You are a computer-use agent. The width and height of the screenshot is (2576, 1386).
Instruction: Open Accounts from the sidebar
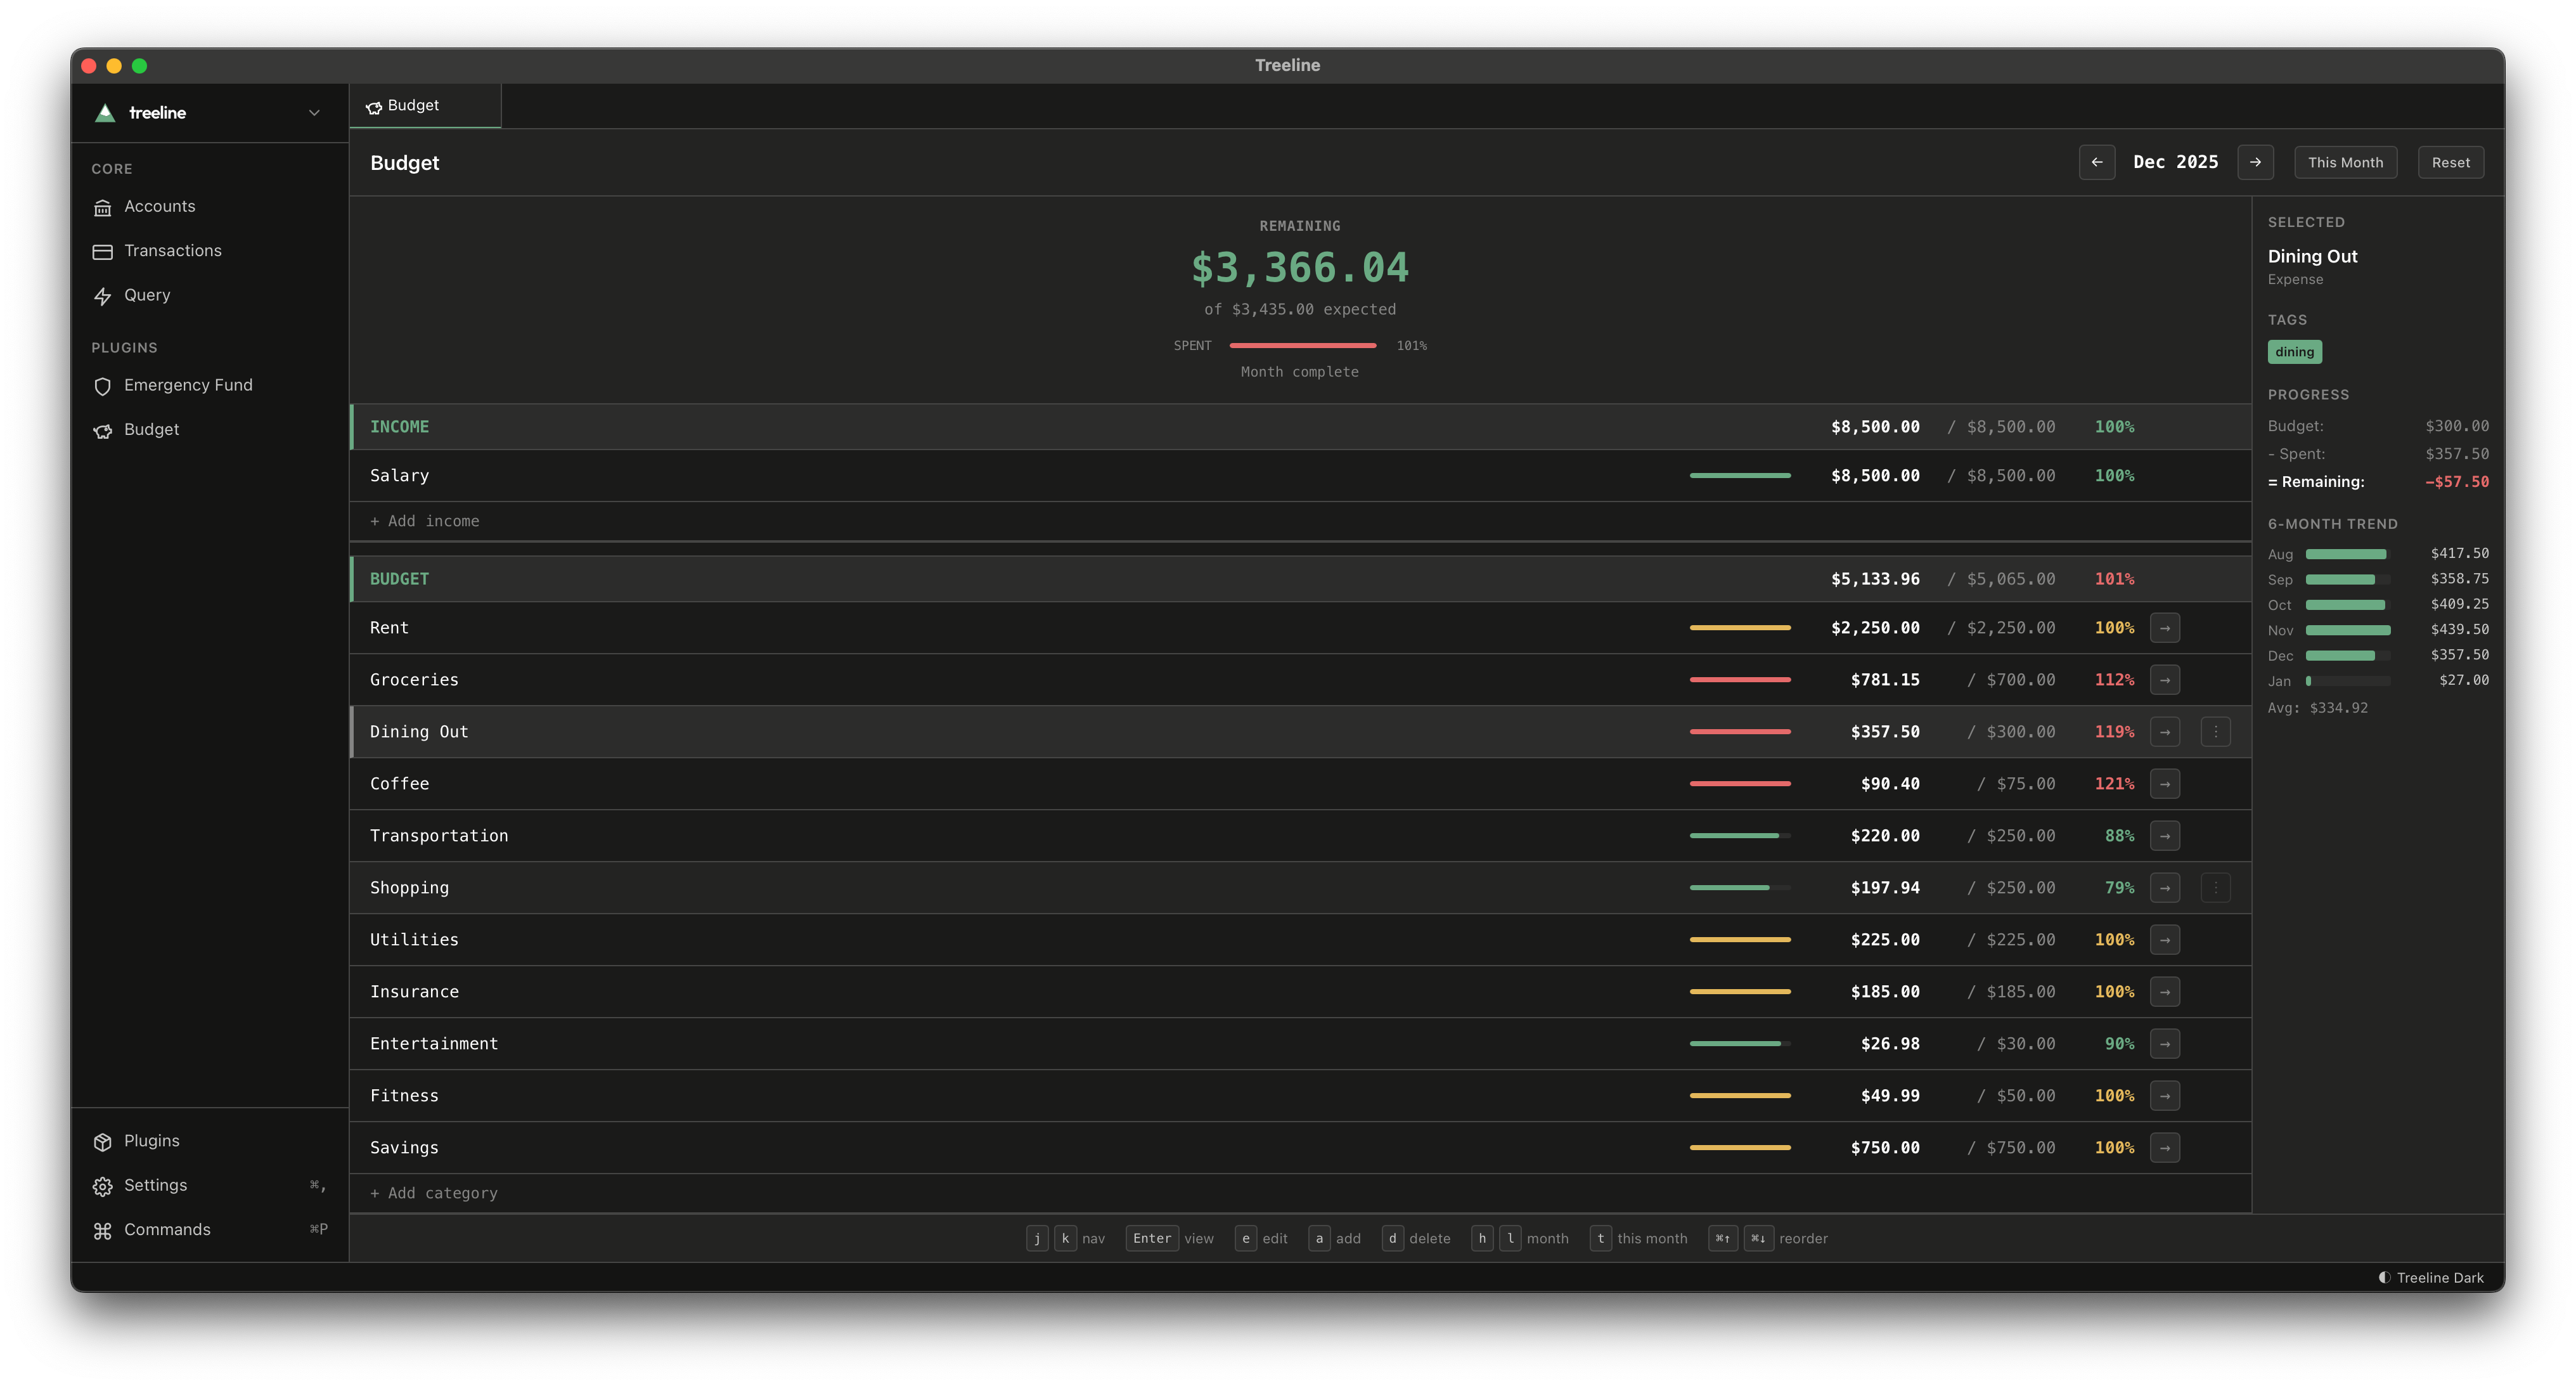[159, 207]
